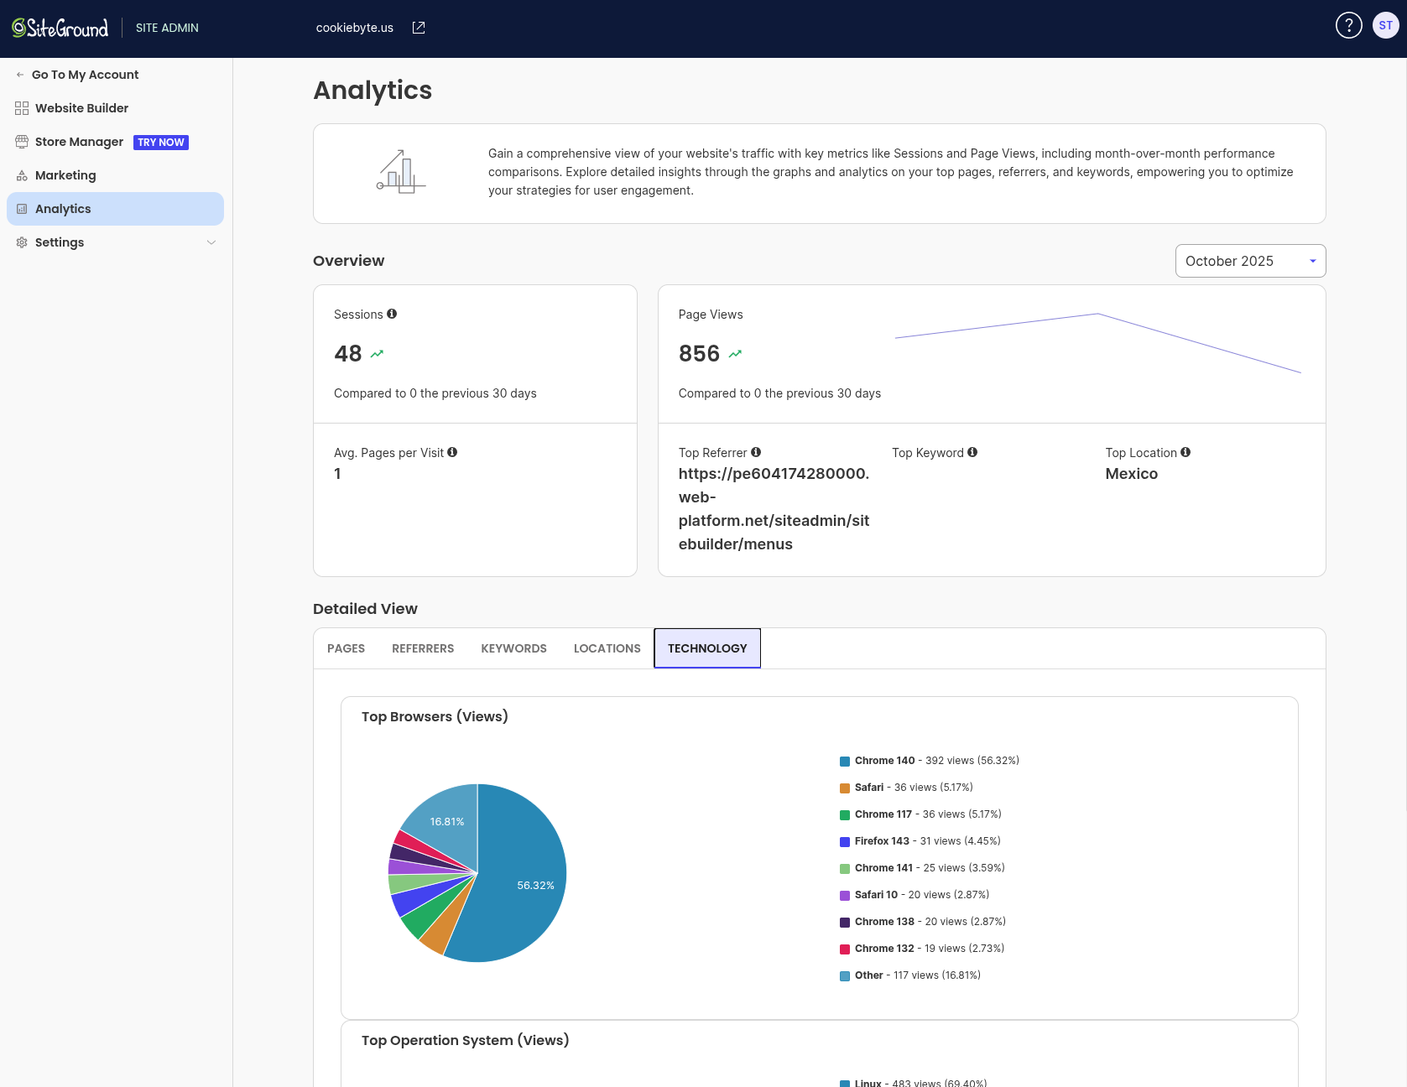Open the ST profile avatar
Viewport: 1407px width, 1087px height.
pos(1385,24)
